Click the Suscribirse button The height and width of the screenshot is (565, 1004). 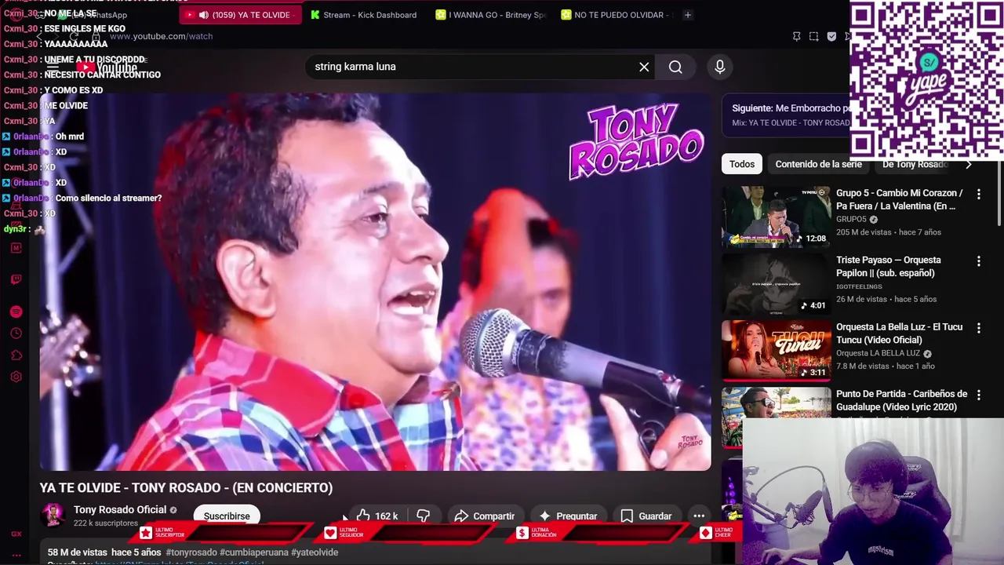click(x=227, y=516)
